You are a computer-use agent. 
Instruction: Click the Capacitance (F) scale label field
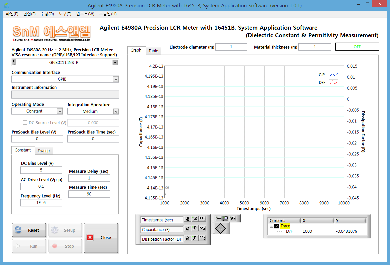tap(162, 230)
